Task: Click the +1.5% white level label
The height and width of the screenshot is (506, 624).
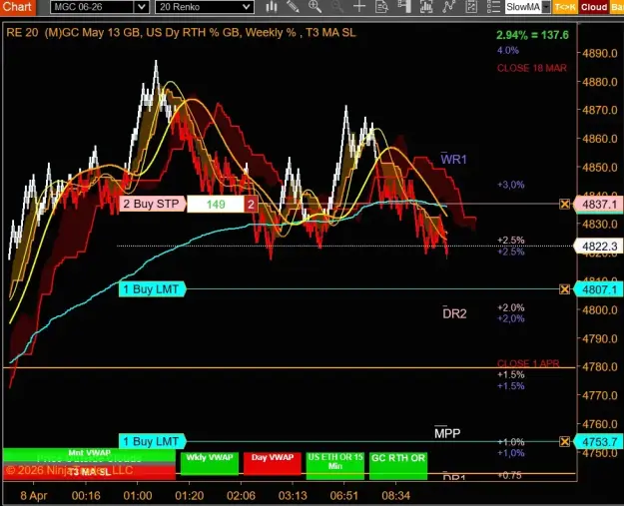Action: (510, 374)
